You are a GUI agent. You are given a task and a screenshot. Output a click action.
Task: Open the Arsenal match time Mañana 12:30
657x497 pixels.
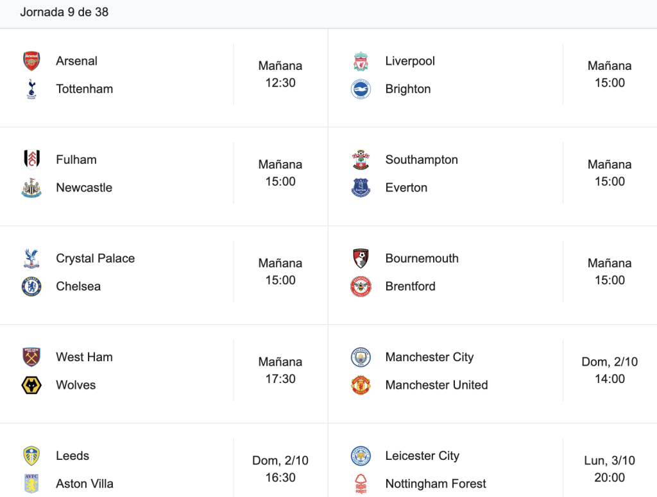click(280, 74)
